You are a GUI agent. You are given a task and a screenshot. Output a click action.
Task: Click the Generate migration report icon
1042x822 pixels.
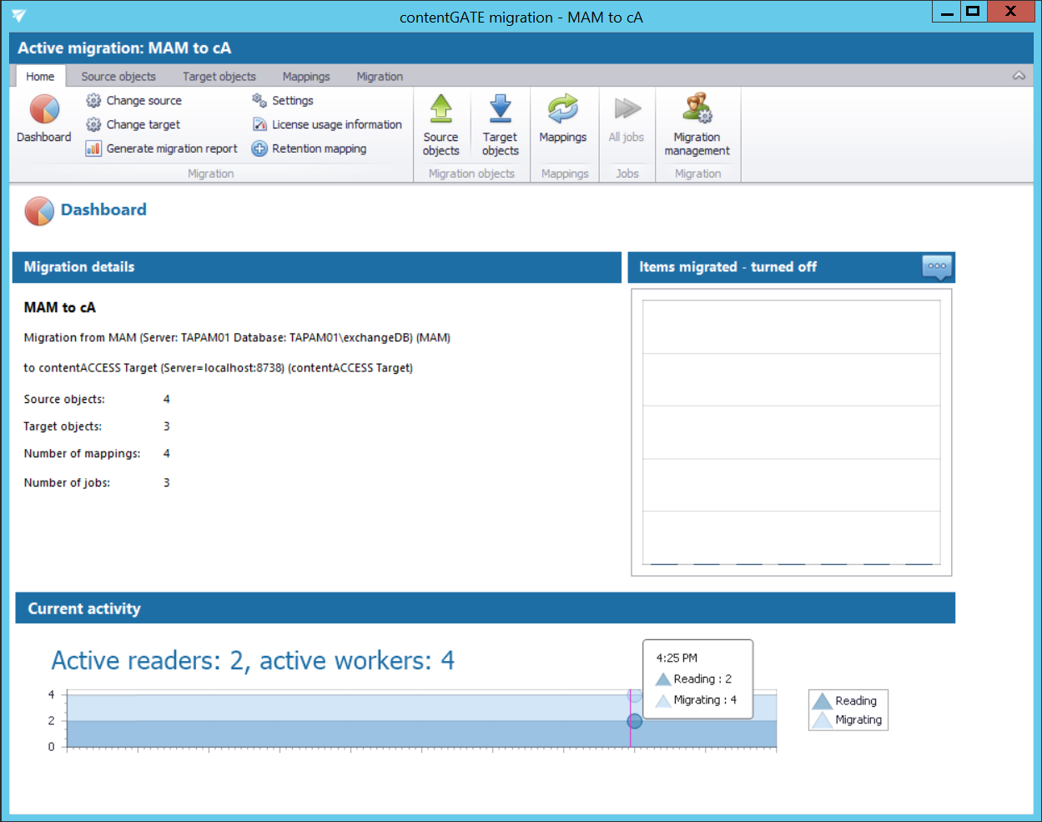[93, 149]
